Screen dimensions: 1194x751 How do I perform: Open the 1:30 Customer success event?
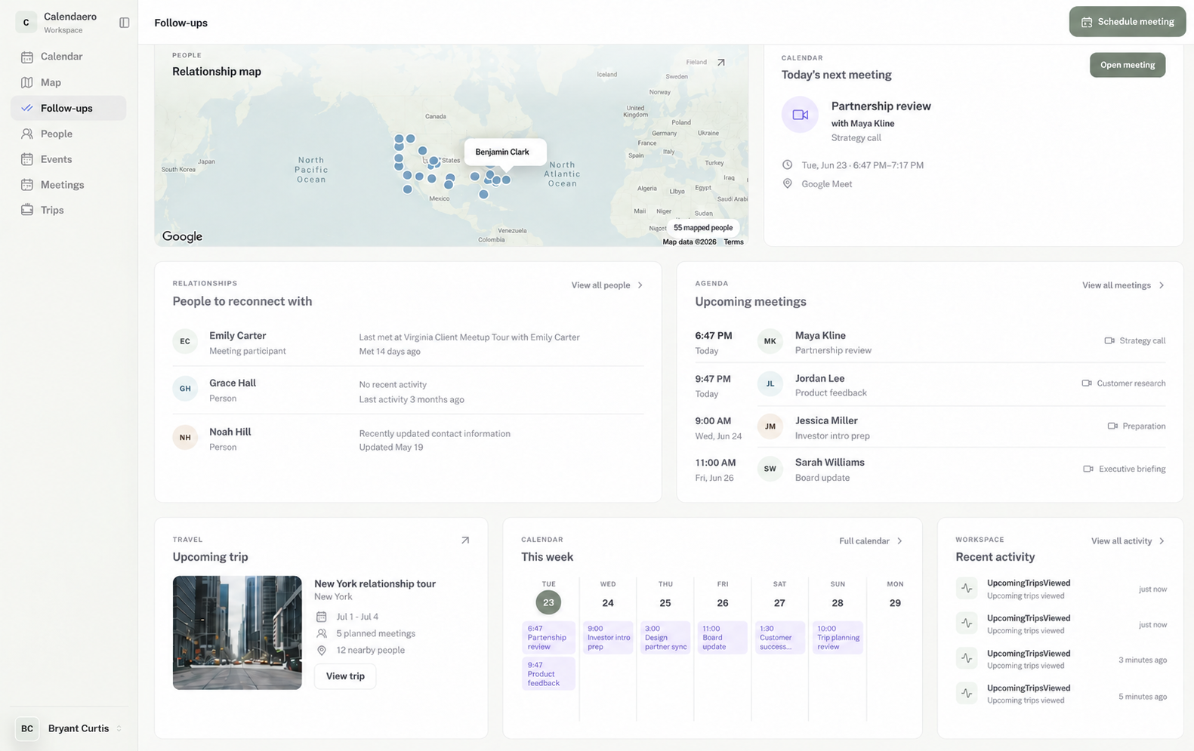click(779, 638)
